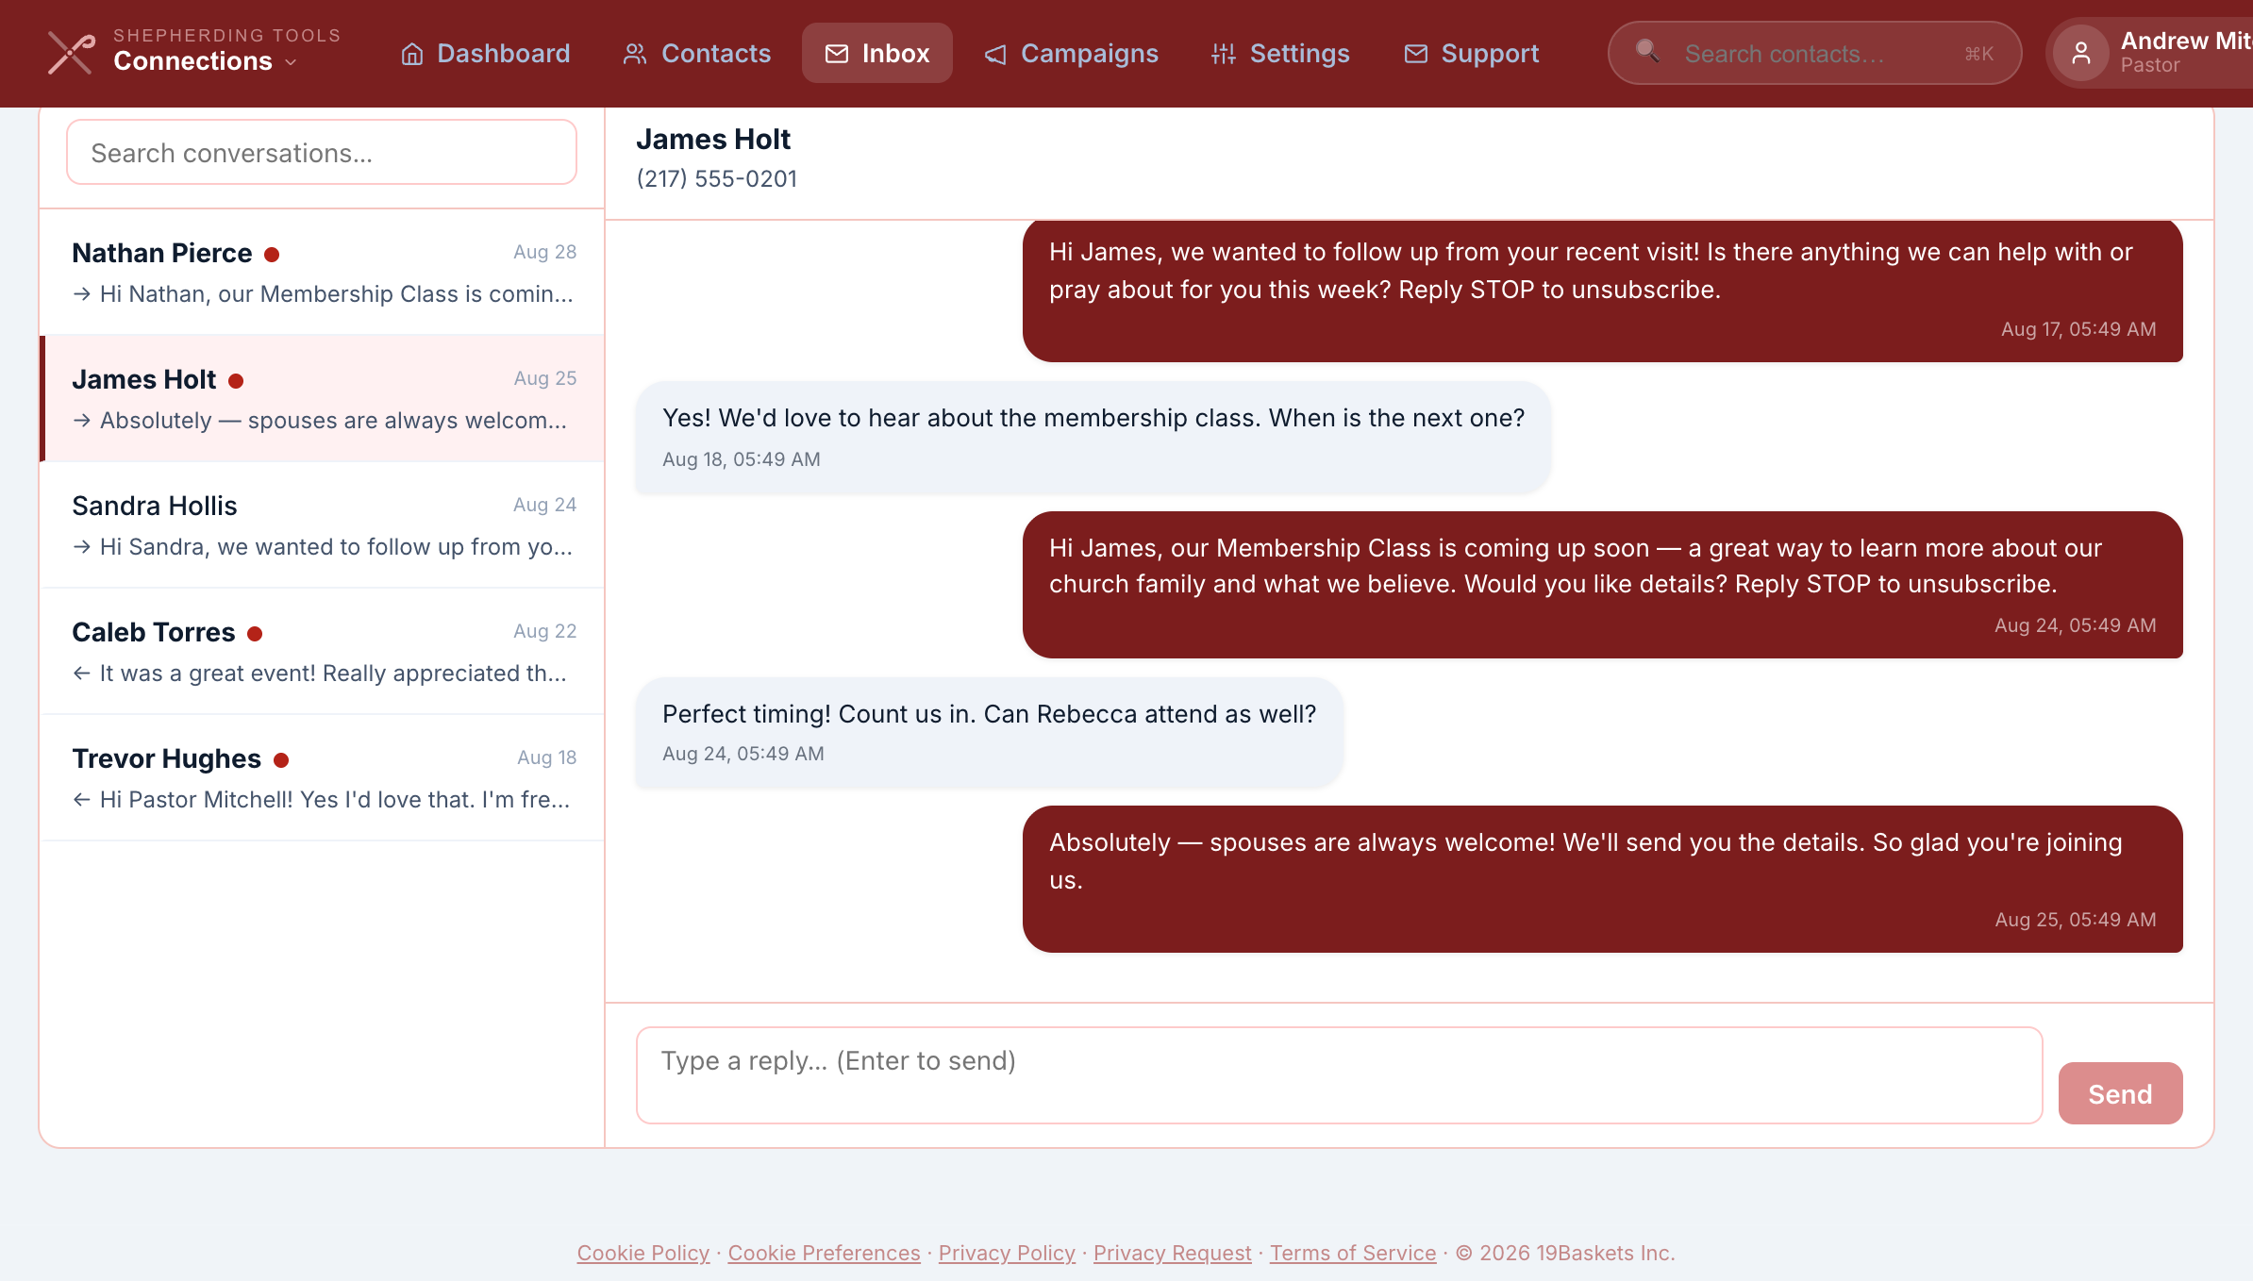Open the Privacy Request link
The height and width of the screenshot is (1281, 2253).
(x=1172, y=1253)
